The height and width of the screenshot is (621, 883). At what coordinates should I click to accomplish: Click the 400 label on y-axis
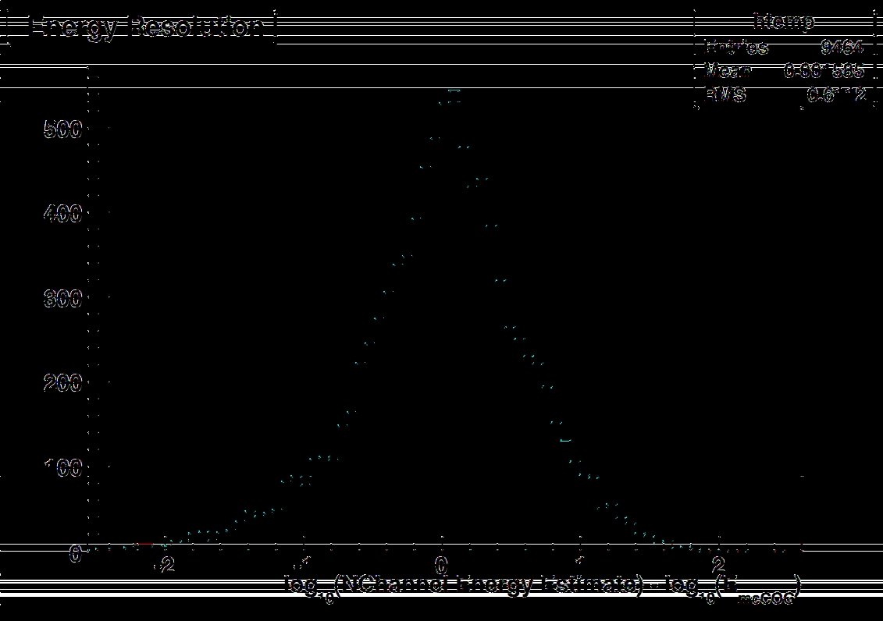[62, 214]
